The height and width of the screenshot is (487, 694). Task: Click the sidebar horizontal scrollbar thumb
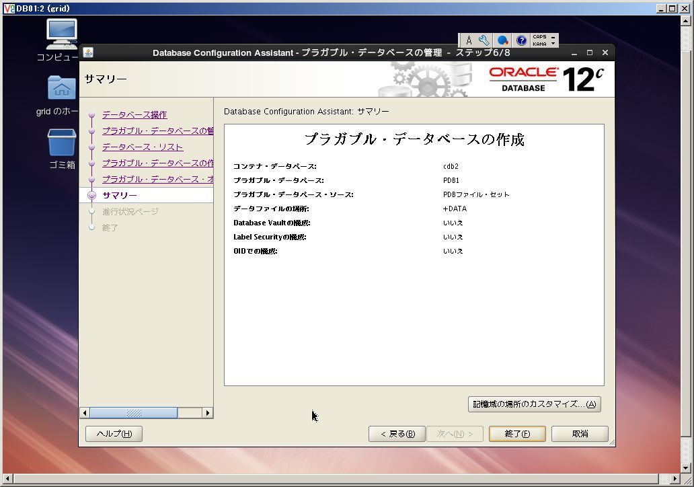(x=134, y=413)
